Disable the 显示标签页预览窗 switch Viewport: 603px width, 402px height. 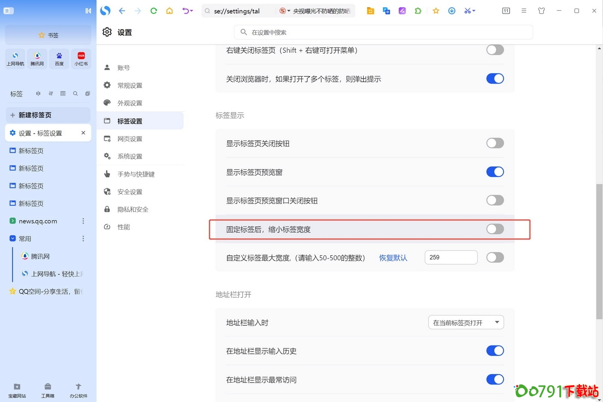495,172
